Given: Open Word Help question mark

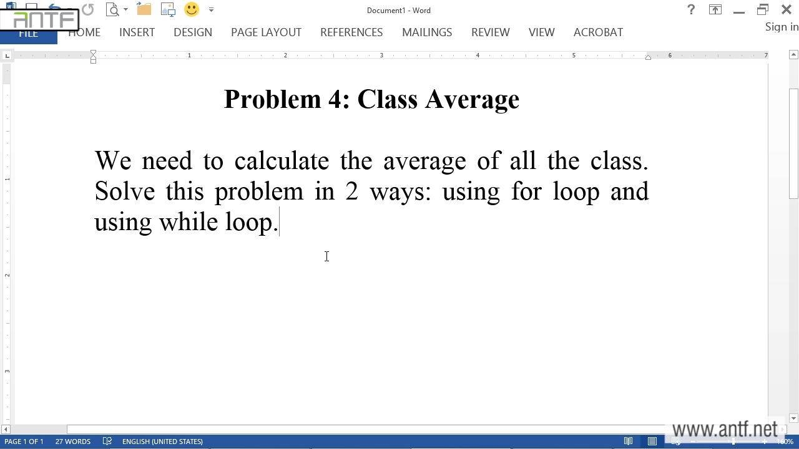Looking at the screenshot, I should click(691, 9).
